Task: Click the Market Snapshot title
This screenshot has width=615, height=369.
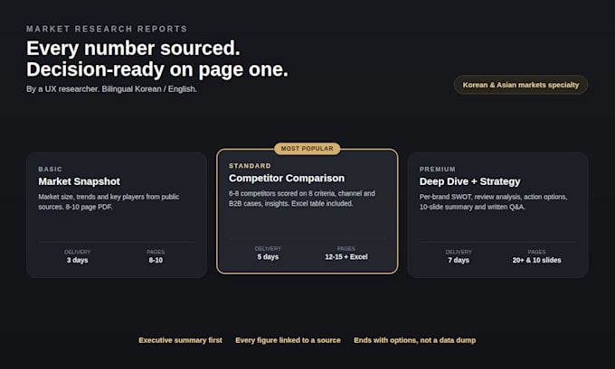Action: 80,181
